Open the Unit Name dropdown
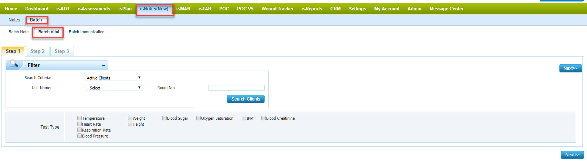The image size is (587, 163). click(113, 88)
